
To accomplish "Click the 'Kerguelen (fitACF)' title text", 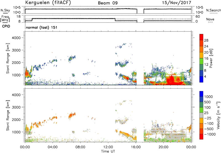I will point(48,3).
